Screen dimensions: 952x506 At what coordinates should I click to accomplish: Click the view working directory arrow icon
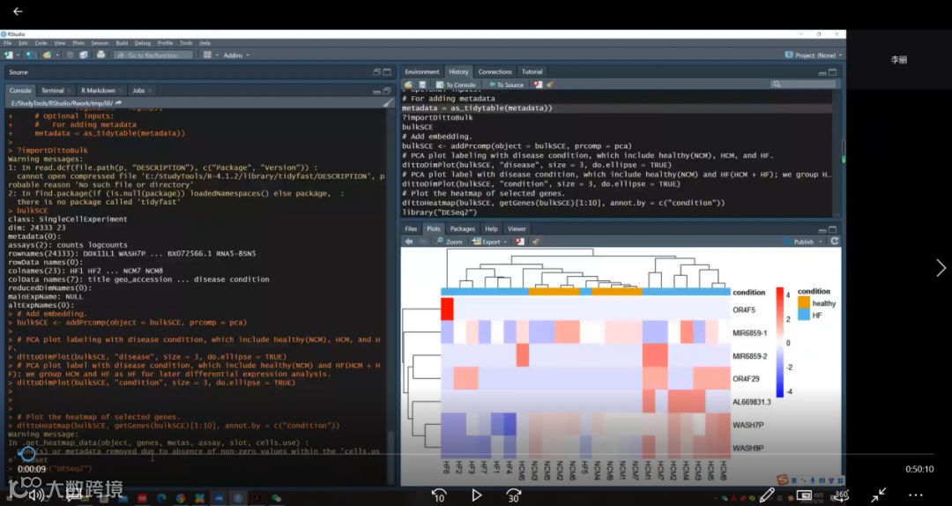click(118, 102)
